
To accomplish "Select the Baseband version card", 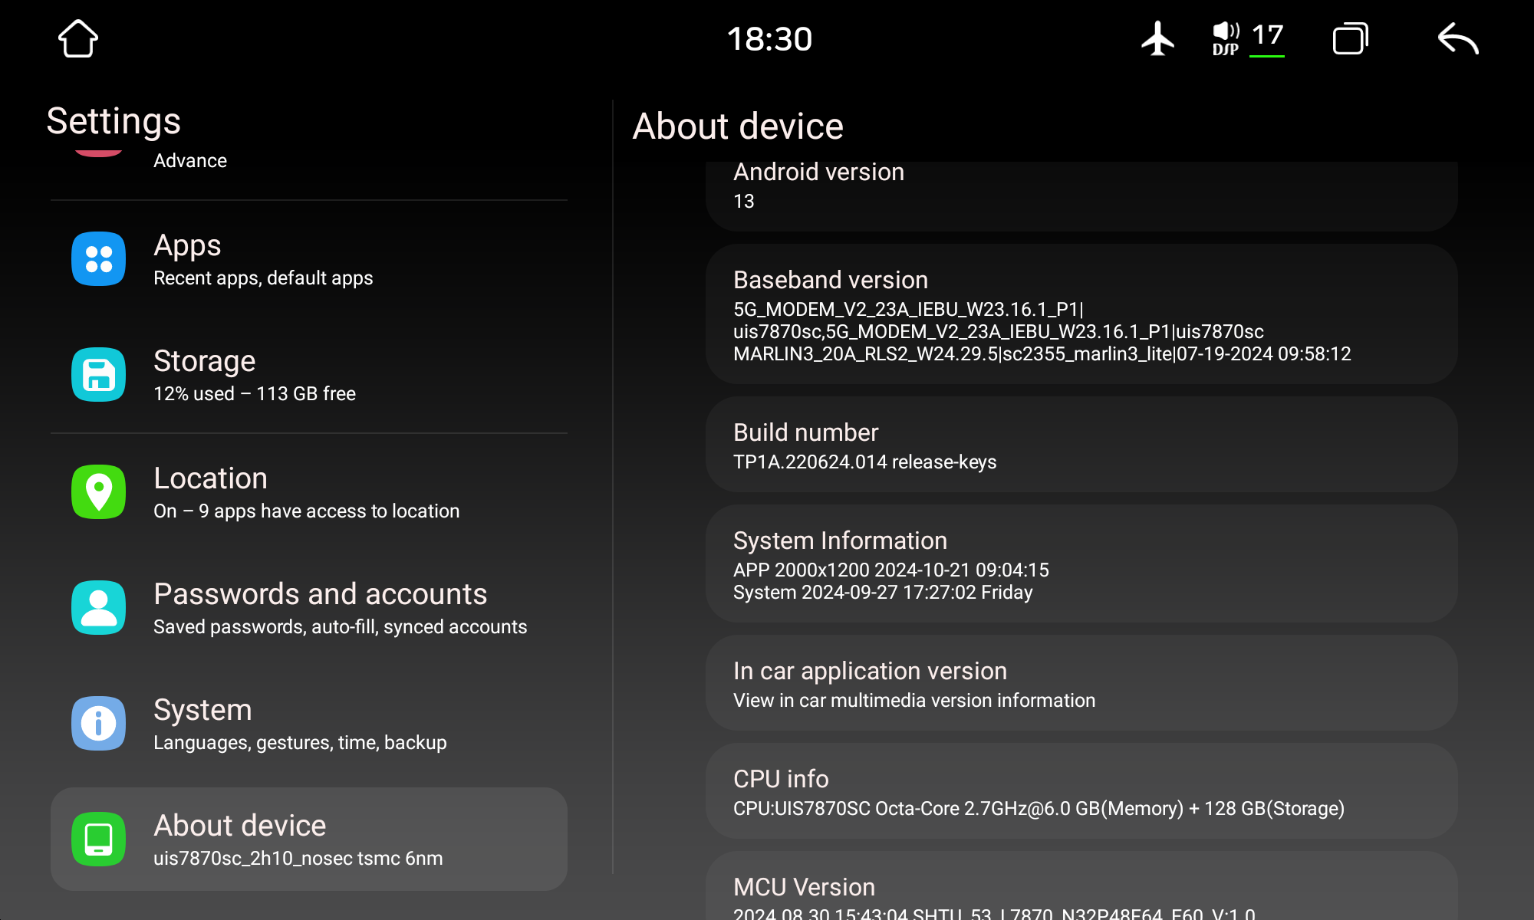I will [x=1081, y=314].
